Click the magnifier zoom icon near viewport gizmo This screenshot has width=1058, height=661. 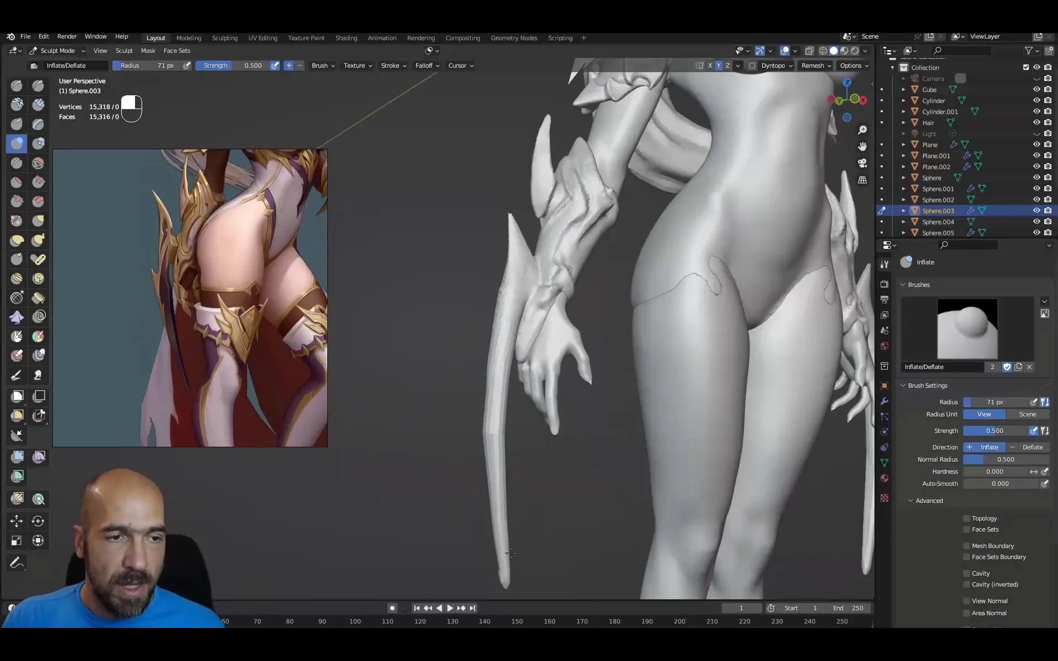862,130
